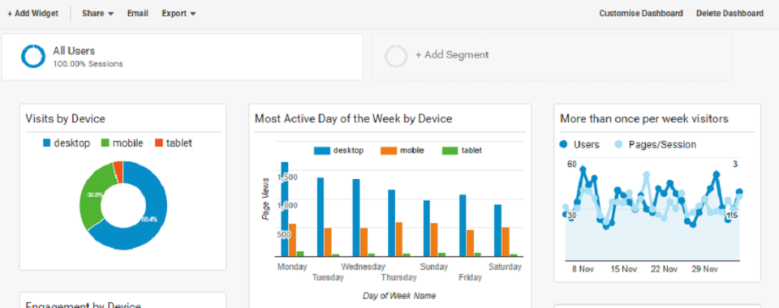Open Customise Dashboard
This screenshot has height=308, width=779.
click(641, 14)
